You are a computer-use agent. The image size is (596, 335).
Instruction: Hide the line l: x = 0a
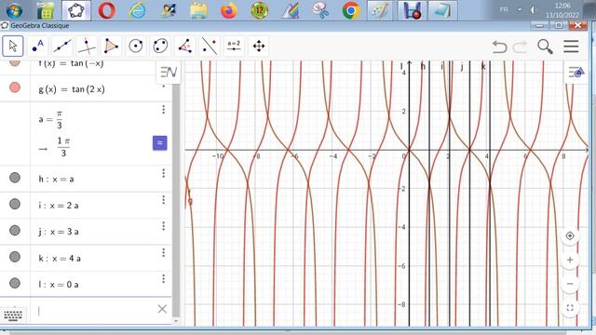tap(15, 283)
